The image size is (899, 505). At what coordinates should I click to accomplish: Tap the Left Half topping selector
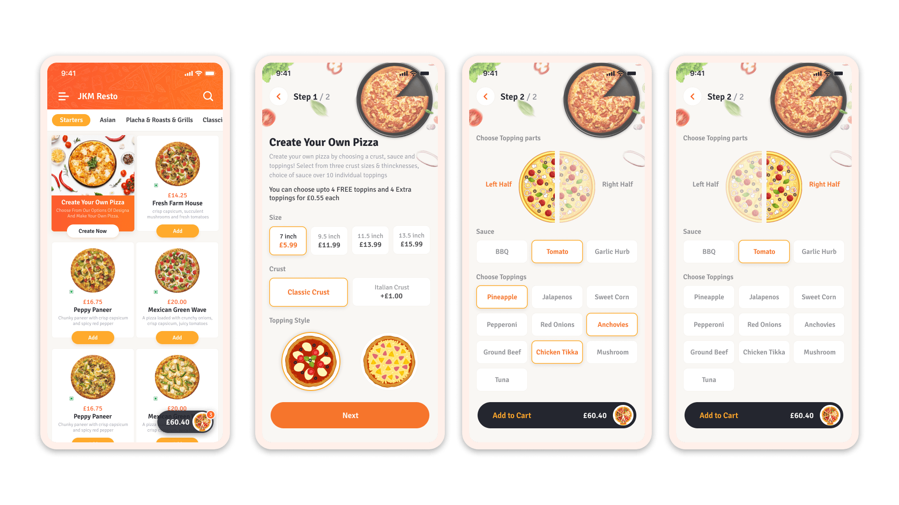(x=494, y=184)
